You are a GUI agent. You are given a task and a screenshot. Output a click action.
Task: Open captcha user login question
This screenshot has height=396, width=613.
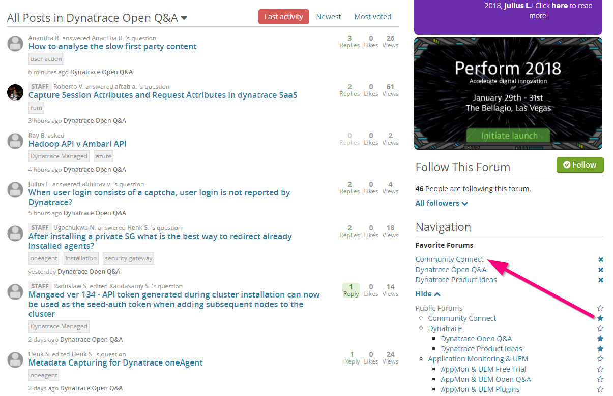159,197
